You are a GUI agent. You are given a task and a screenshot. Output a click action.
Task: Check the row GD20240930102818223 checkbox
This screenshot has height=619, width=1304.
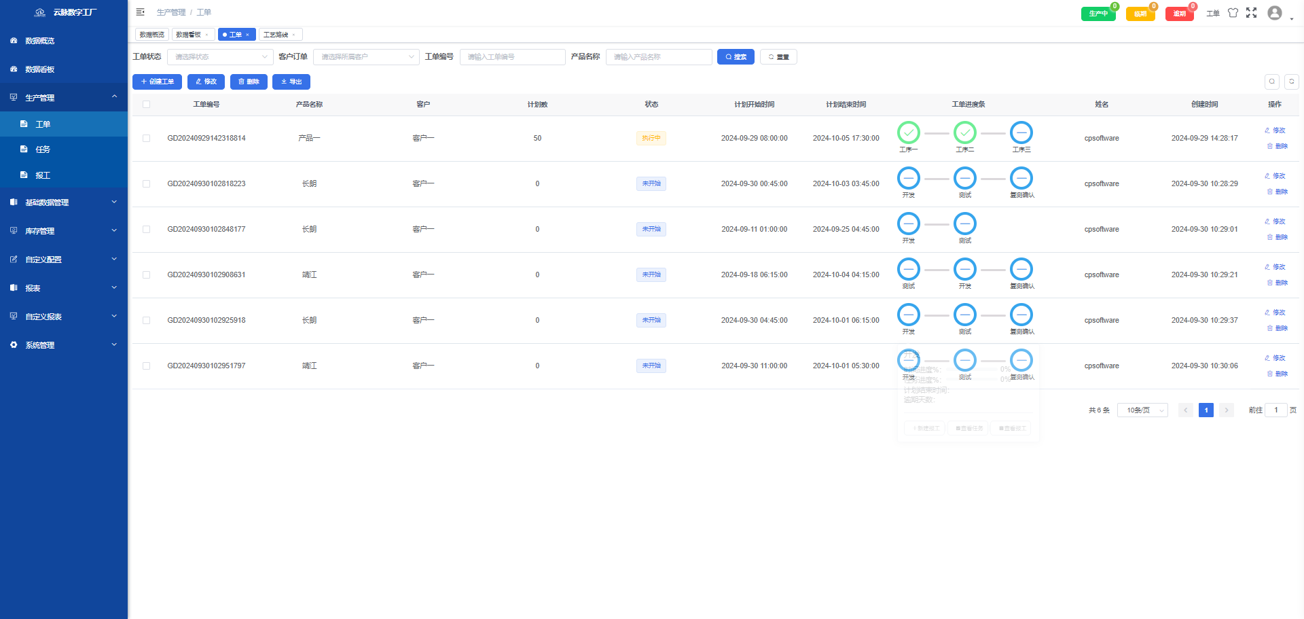pos(147,184)
